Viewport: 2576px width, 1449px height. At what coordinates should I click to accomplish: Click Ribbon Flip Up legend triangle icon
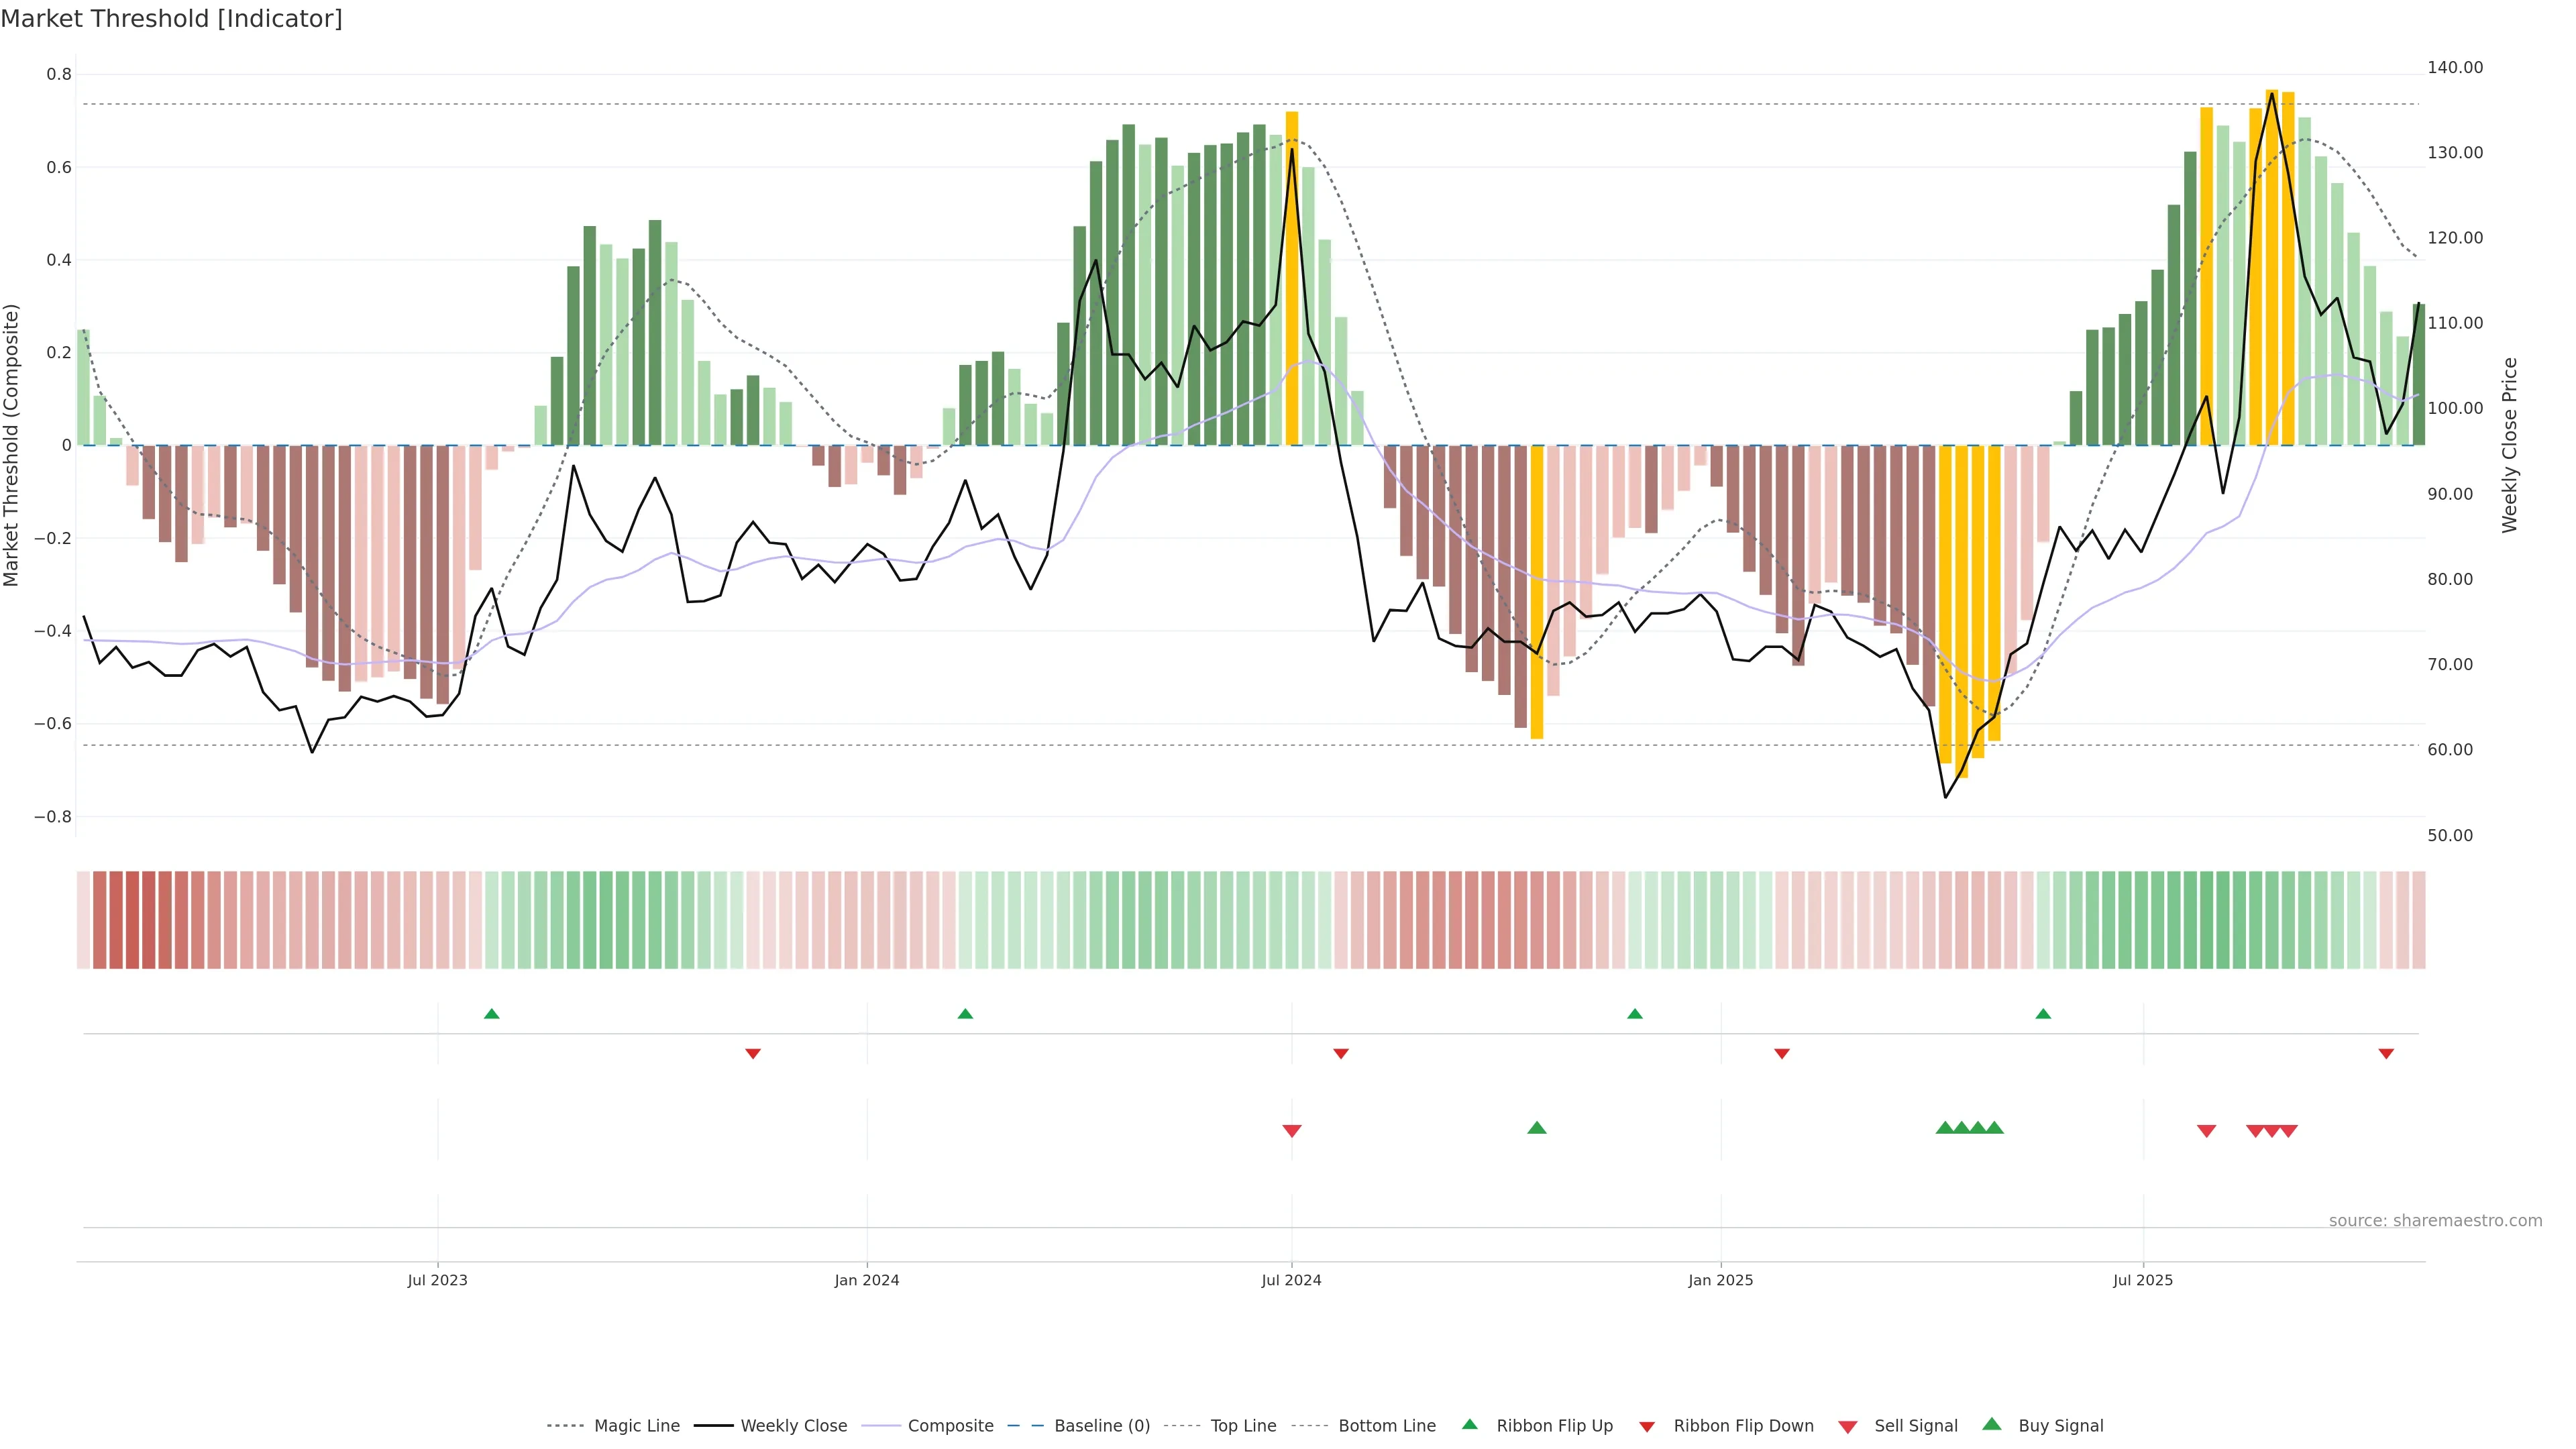click(x=1469, y=1424)
